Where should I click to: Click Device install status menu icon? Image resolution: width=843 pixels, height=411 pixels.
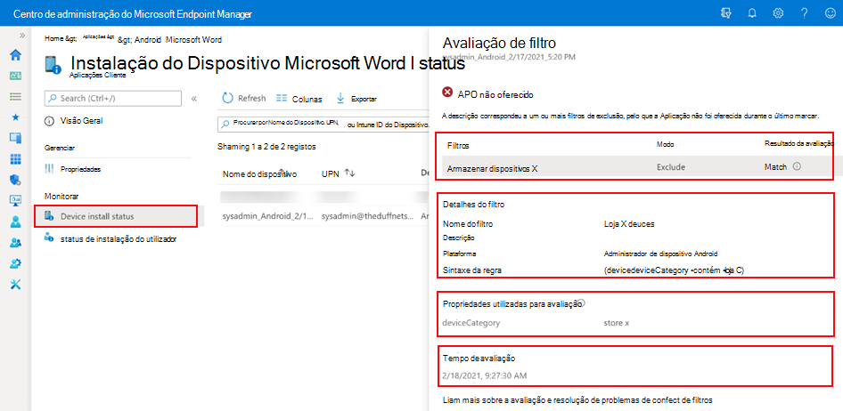[50, 216]
